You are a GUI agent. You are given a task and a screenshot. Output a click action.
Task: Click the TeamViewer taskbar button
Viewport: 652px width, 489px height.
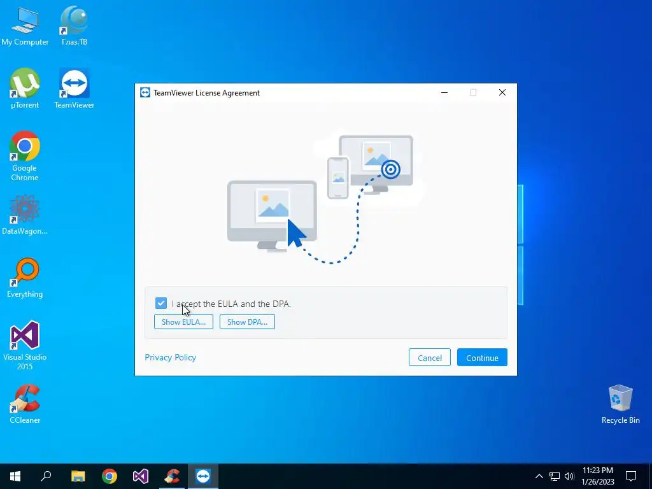pos(203,476)
